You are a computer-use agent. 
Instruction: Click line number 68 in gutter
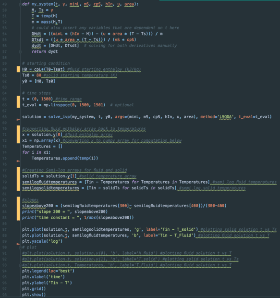[x=4, y=117]
